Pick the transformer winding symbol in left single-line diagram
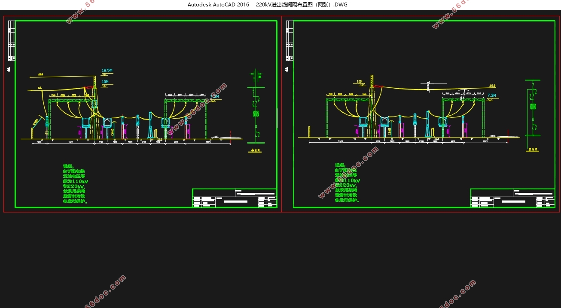Screen dimensions: 561x308 tap(256, 114)
